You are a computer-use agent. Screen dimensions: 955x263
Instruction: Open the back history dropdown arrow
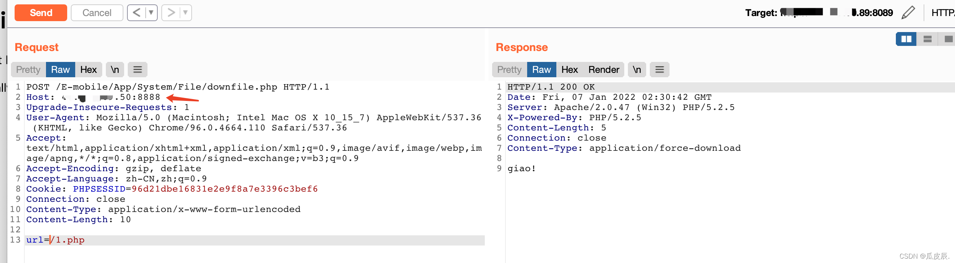(151, 13)
